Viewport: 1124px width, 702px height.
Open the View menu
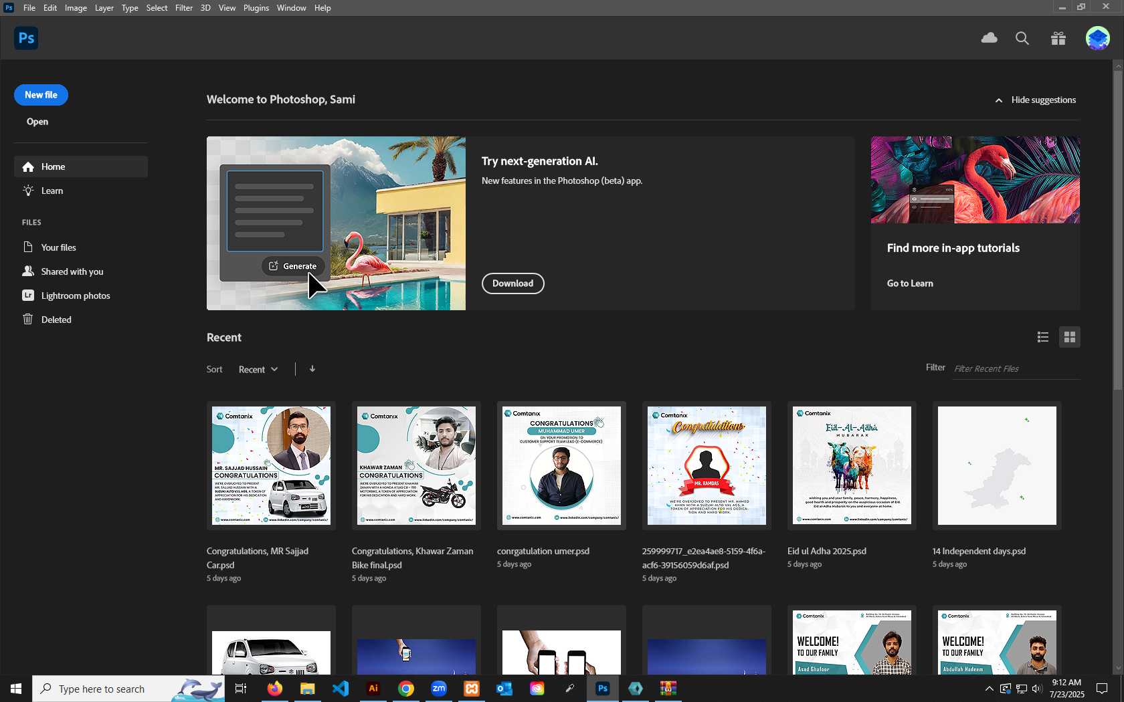[227, 8]
